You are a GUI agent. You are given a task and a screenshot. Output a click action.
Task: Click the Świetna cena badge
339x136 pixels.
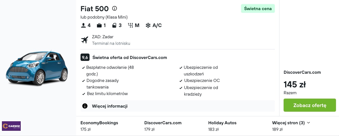tap(258, 8)
